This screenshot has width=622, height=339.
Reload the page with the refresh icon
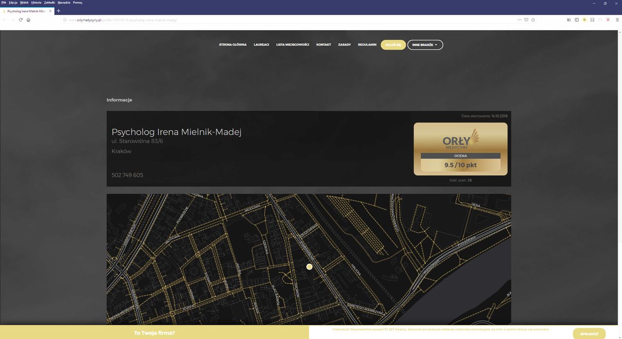(x=21, y=20)
